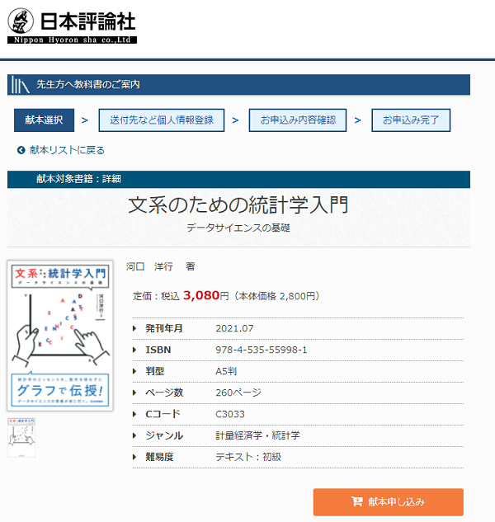
Task: Open the large book cover image
Action: [60, 336]
